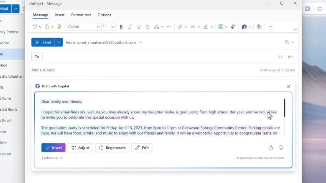Click the Copilot logo in draft panel
Viewport: 326px width, 183px height.
coord(38,86)
